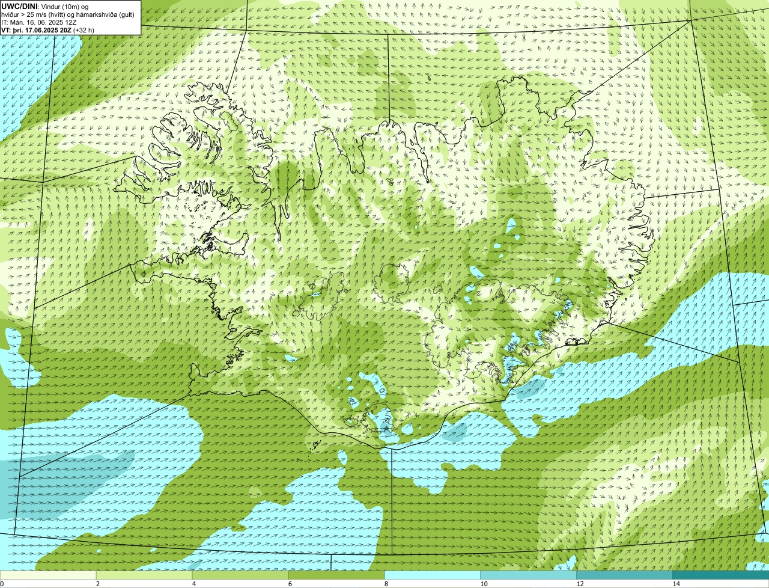Click the 'VT: þri. 17.06.2025 20Z (+32 h)' line
769x588 pixels.
click(x=47, y=29)
